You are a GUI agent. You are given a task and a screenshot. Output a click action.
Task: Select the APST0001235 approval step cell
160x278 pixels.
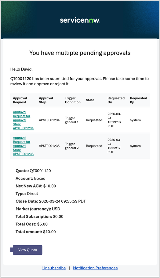[x=49, y=146]
